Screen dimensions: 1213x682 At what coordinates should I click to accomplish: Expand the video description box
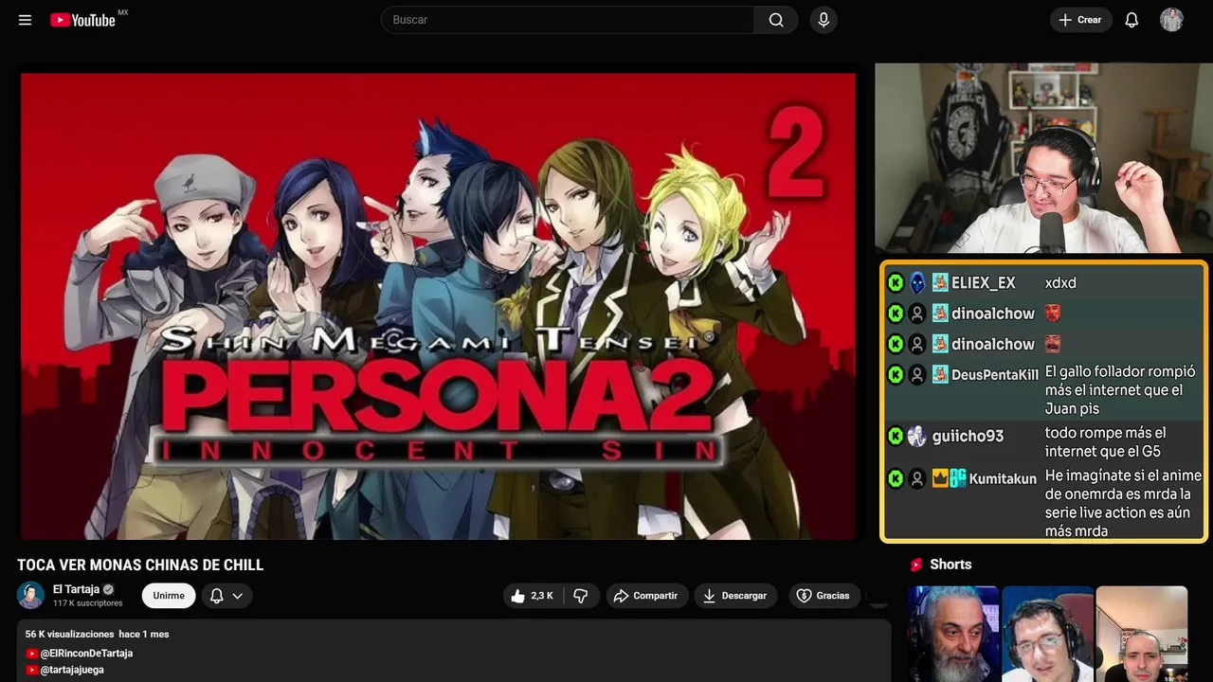[x=454, y=651]
